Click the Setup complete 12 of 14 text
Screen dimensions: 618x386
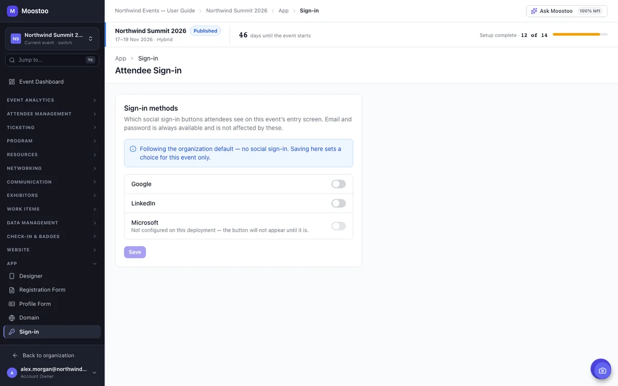tap(513, 36)
